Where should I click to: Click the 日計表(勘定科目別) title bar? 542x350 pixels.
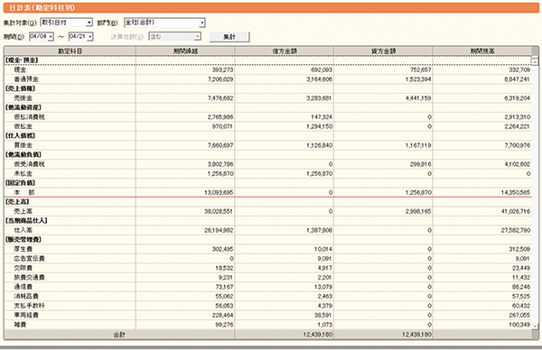click(x=271, y=7)
